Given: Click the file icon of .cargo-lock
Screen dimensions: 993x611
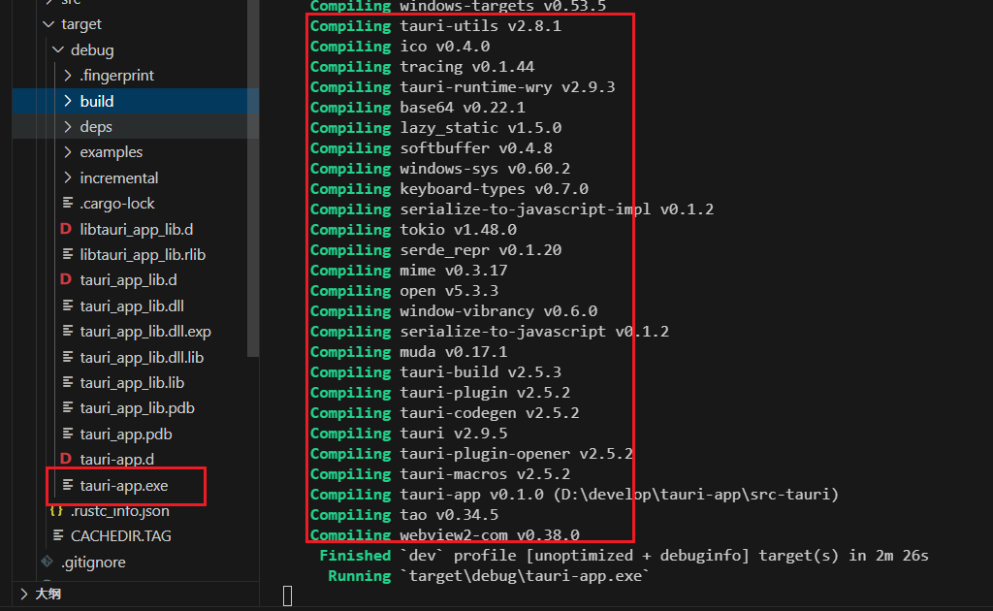Looking at the screenshot, I should click(67, 204).
